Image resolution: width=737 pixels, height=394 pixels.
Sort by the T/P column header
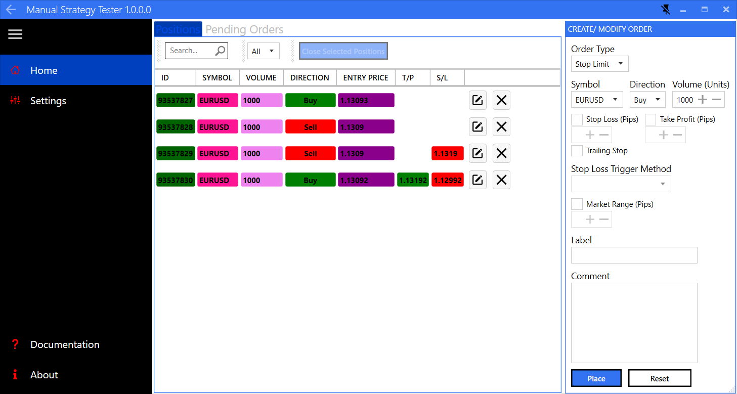coord(413,77)
